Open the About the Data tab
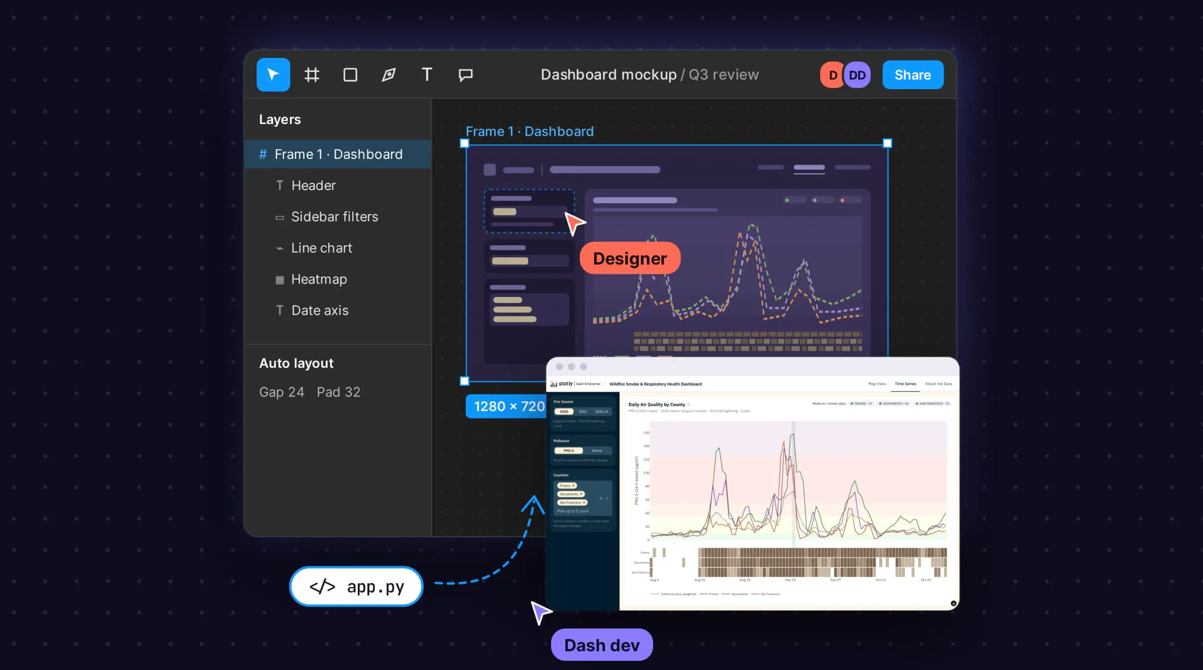 tap(938, 384)
